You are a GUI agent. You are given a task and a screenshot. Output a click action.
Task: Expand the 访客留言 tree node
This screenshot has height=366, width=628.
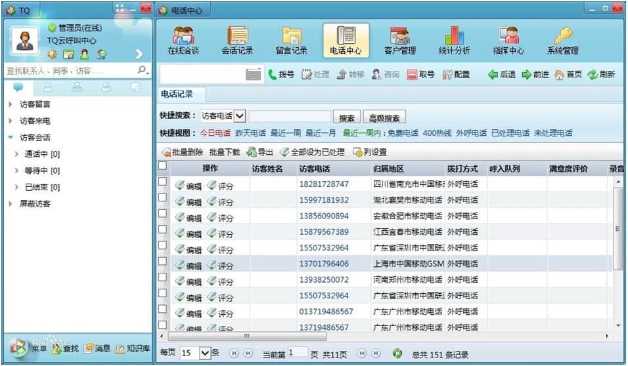(x=11, y=104)
